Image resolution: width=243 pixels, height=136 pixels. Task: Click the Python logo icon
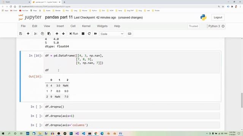pos(204,17)
